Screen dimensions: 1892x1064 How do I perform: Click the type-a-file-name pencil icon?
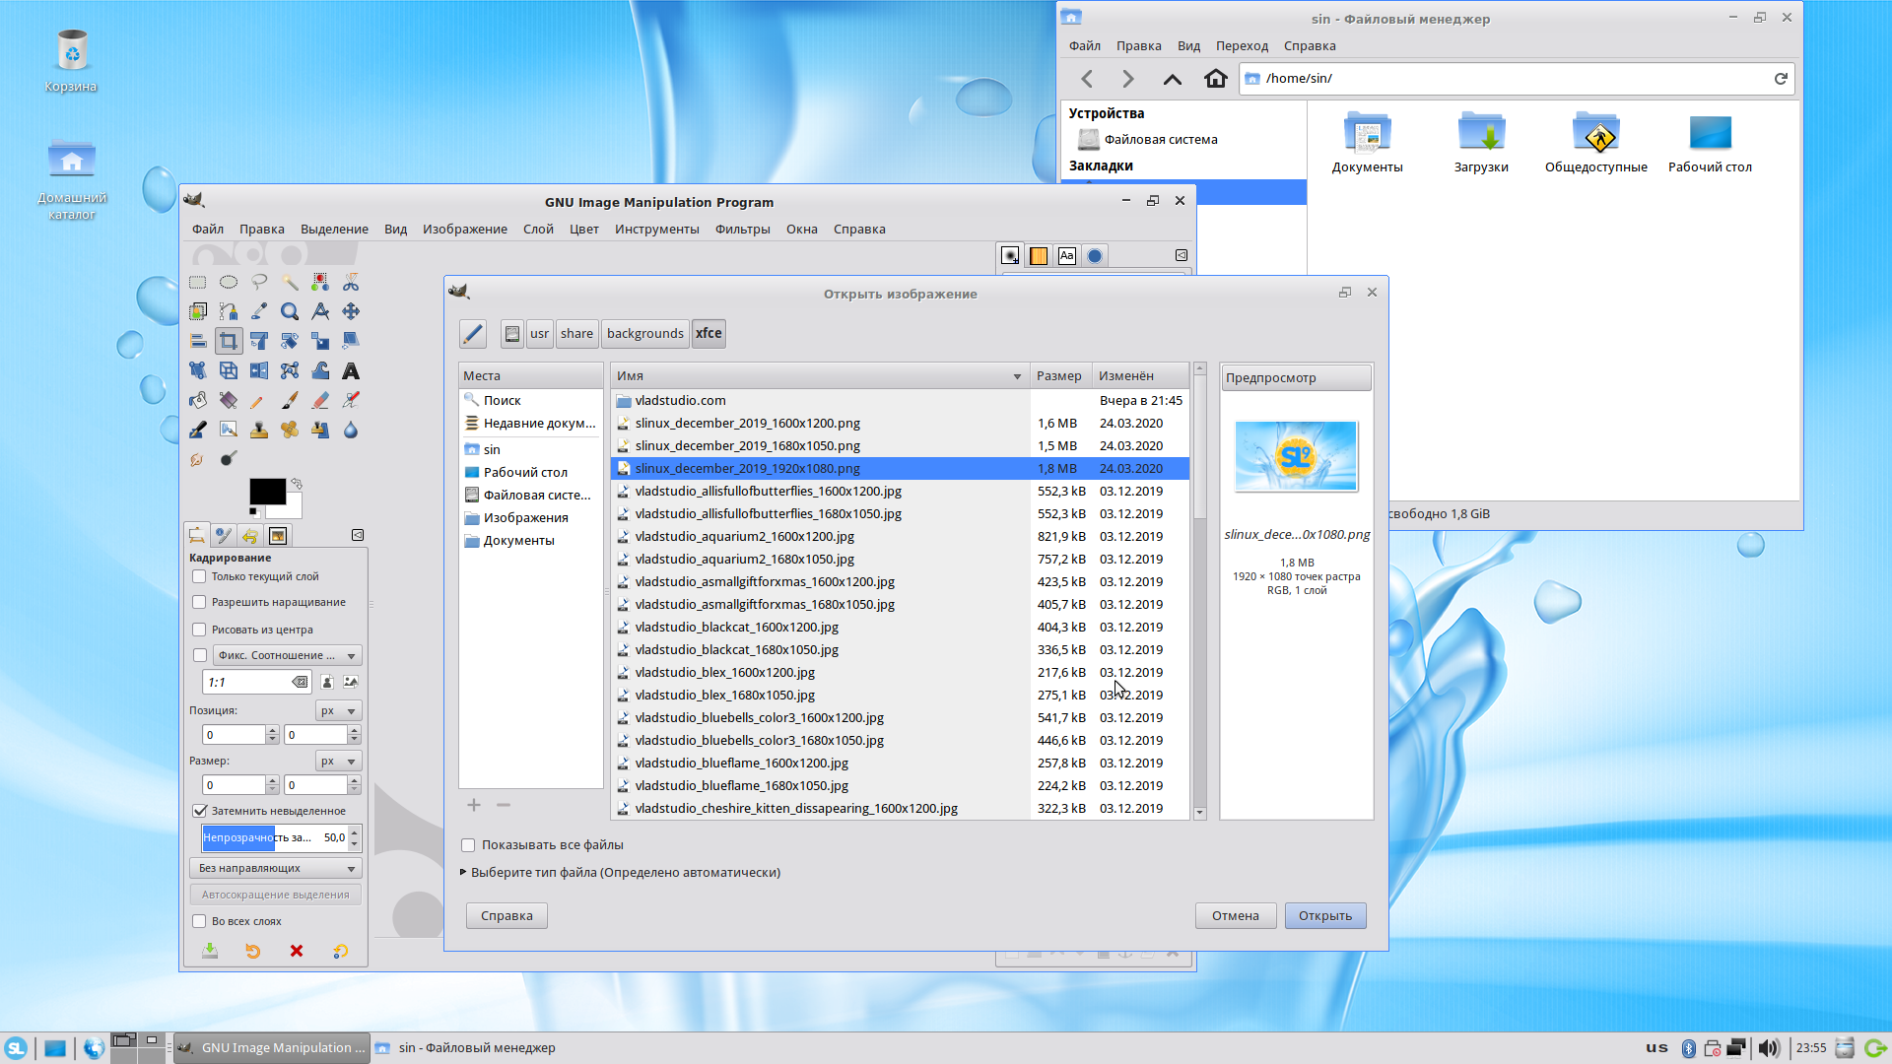[x=473, y=334]
